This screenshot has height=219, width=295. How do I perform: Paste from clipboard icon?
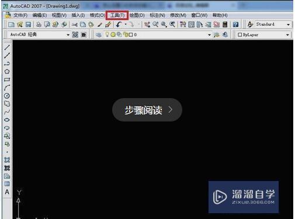91,25
